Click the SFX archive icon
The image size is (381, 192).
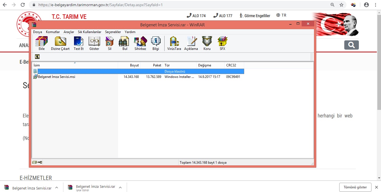click(x=222, y=43)
